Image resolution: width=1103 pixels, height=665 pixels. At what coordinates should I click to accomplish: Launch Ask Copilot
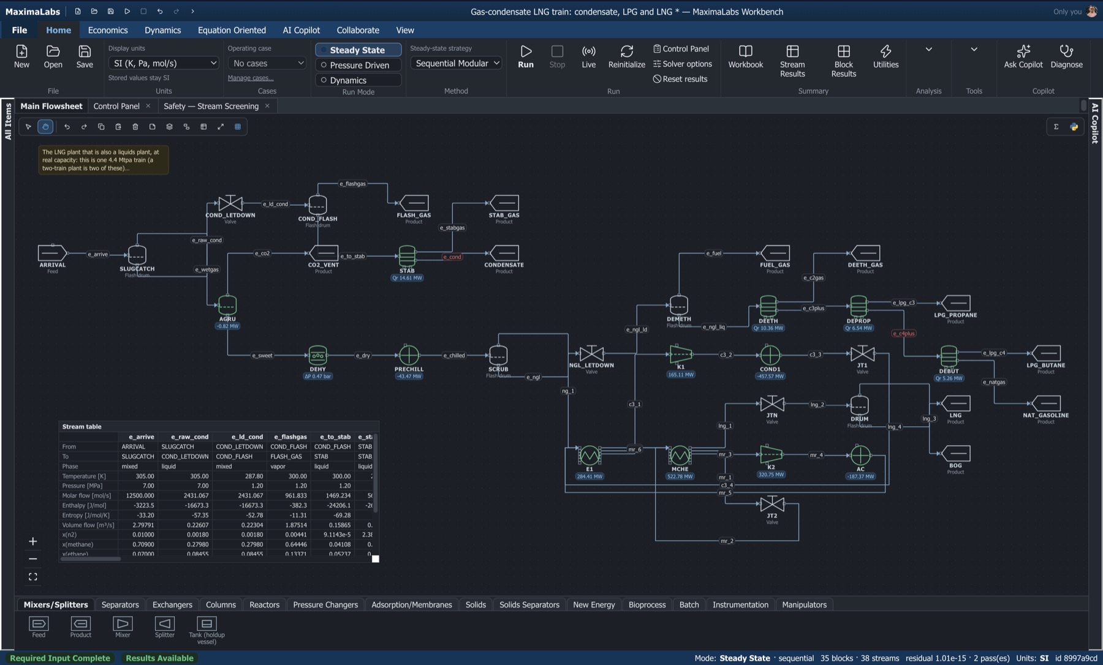(x=1023, y=56)
